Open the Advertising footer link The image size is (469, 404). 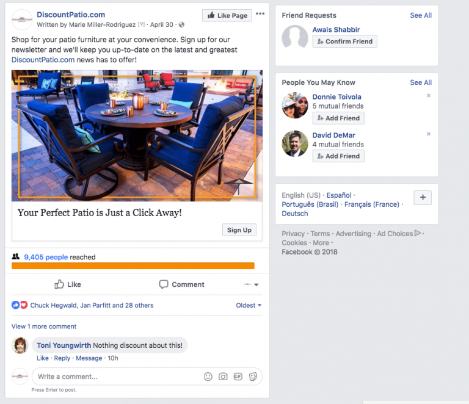[x=353, y=233]
